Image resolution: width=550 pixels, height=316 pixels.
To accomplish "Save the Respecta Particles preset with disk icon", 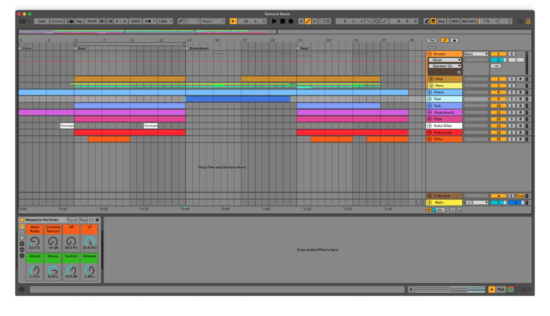I will coord(97,220).
